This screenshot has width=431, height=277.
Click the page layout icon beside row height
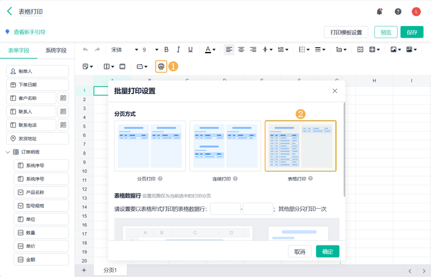coord(123,66)
